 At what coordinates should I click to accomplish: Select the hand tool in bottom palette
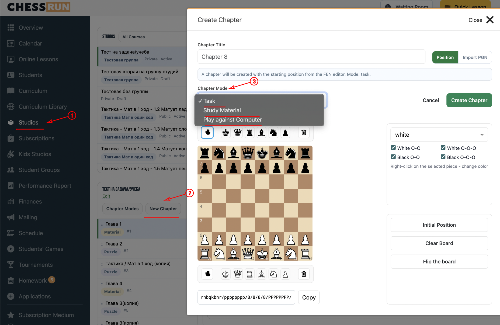207,274
